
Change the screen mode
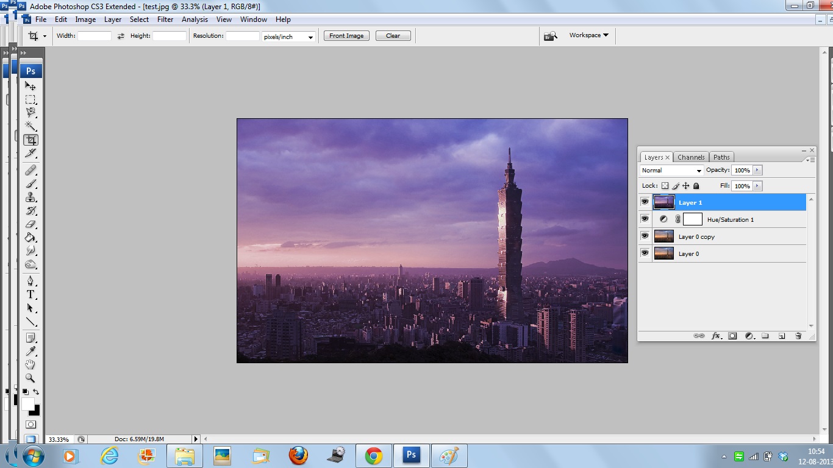pos(30,439)
